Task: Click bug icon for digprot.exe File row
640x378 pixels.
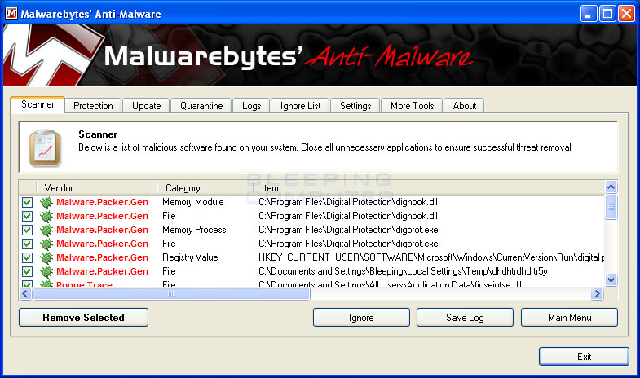Action: pos(46,244)
